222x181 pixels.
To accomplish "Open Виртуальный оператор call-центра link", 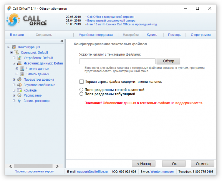I will pos(111,21).
